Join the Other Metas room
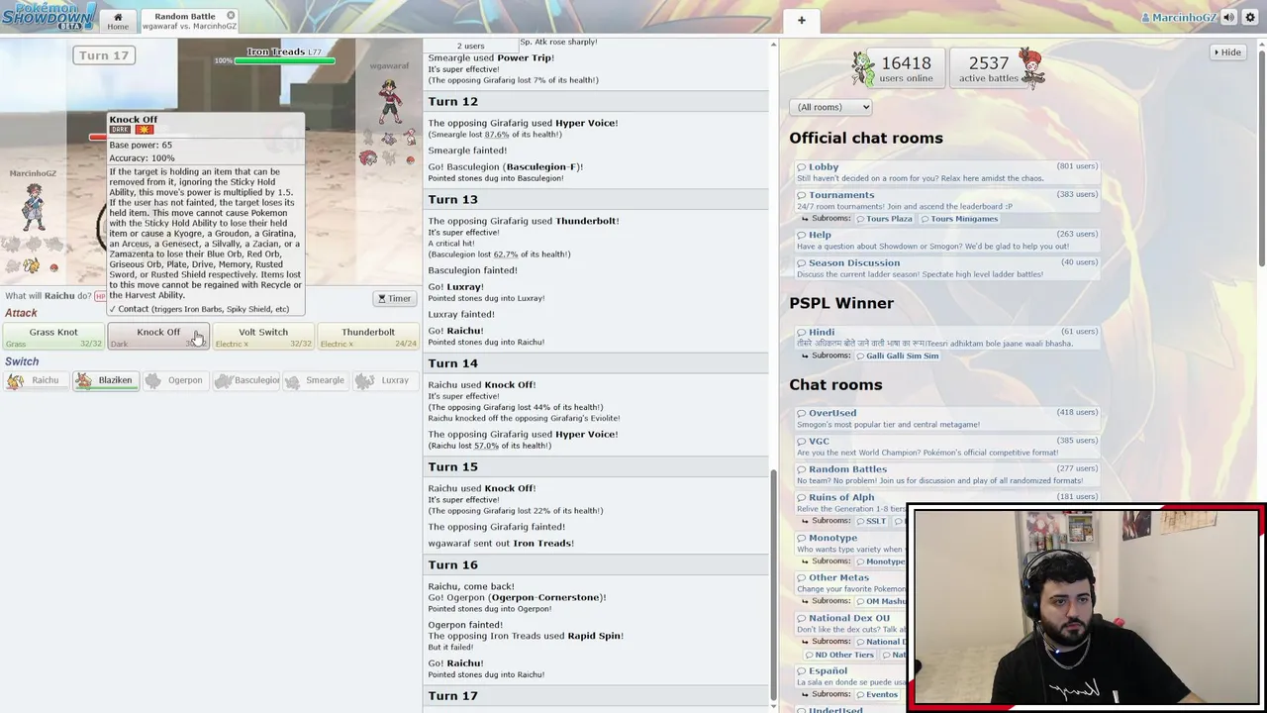The image size is (1267, 713). 838,577
